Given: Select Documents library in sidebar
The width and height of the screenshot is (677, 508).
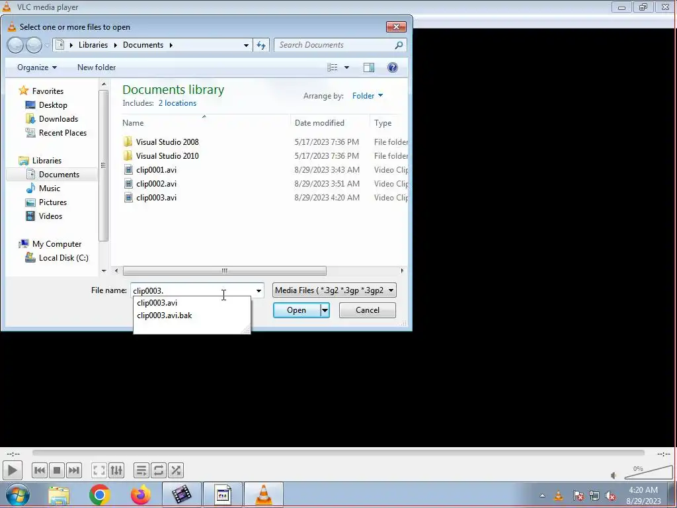Looking at the screenshot, I should tap(59, 175).
